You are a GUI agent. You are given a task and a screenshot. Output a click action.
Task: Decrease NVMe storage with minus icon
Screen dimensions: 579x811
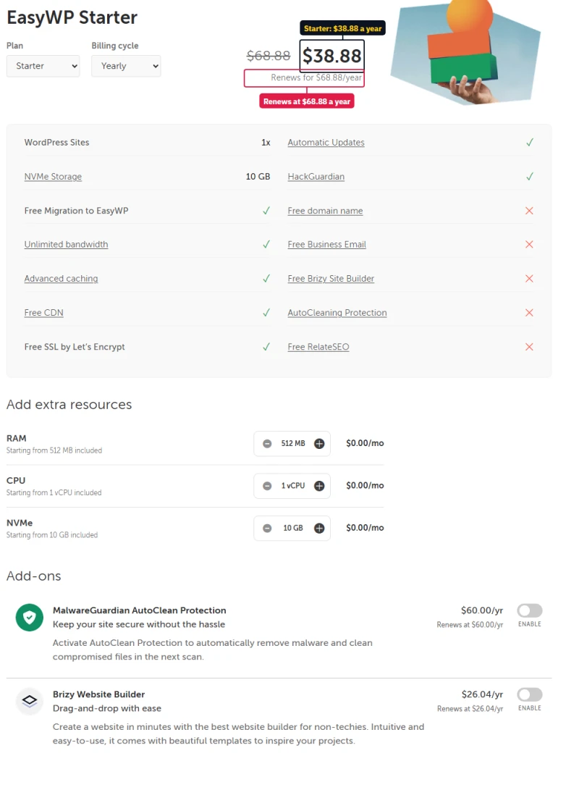click(x=267, y=529)
